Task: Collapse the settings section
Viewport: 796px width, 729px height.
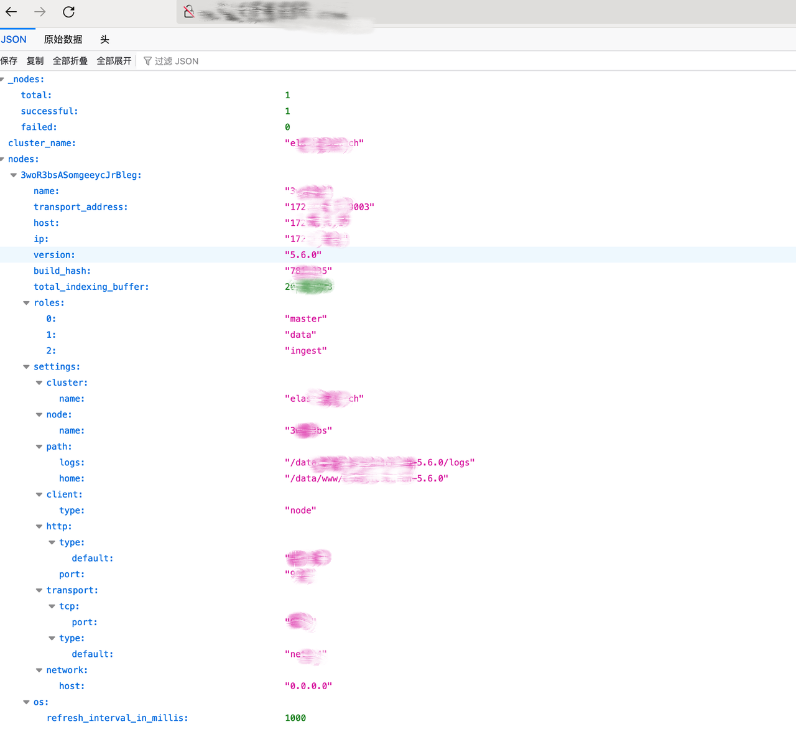Action: coord(26,367)
